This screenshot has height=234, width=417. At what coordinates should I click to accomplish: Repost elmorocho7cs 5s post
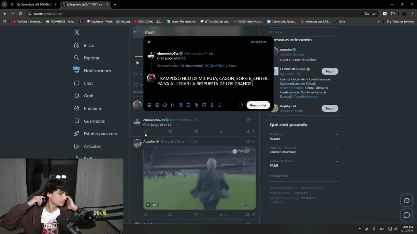(171, 132)
